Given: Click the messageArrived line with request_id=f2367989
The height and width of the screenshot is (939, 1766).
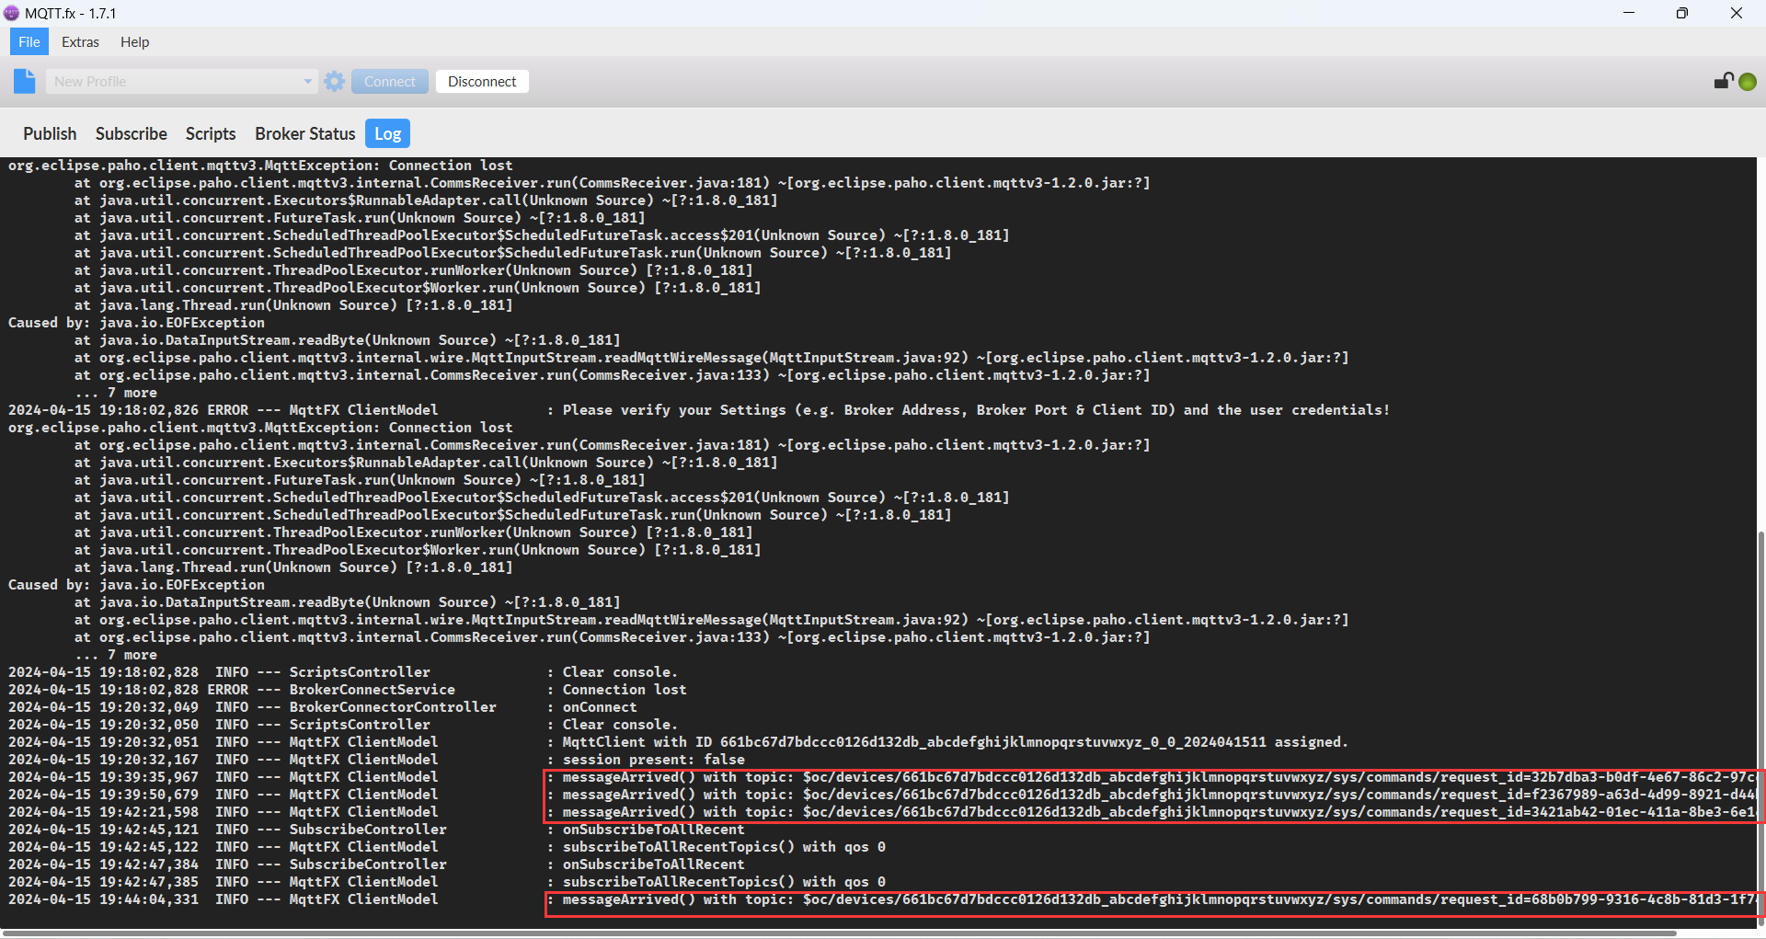Looking at the screenshot, I should point(882,795).
